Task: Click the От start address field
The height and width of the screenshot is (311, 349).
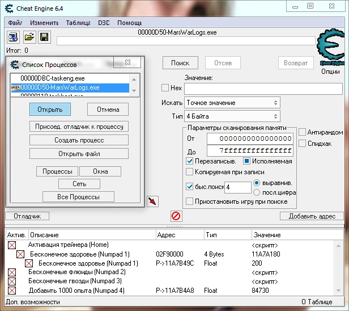Action: [250, 138]
